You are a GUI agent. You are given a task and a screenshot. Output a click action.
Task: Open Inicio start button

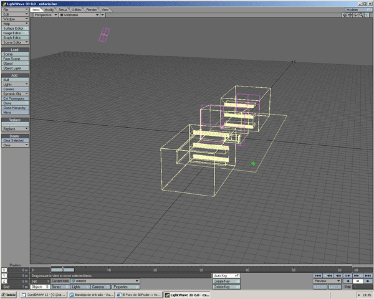click(x=9, y=295)
